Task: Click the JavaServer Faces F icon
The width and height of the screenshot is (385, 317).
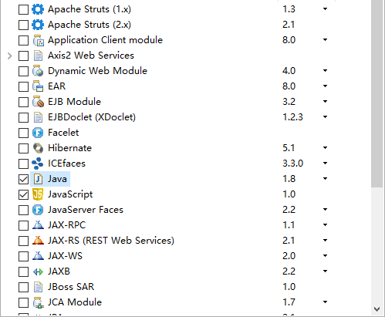Action: pos(38,210)
